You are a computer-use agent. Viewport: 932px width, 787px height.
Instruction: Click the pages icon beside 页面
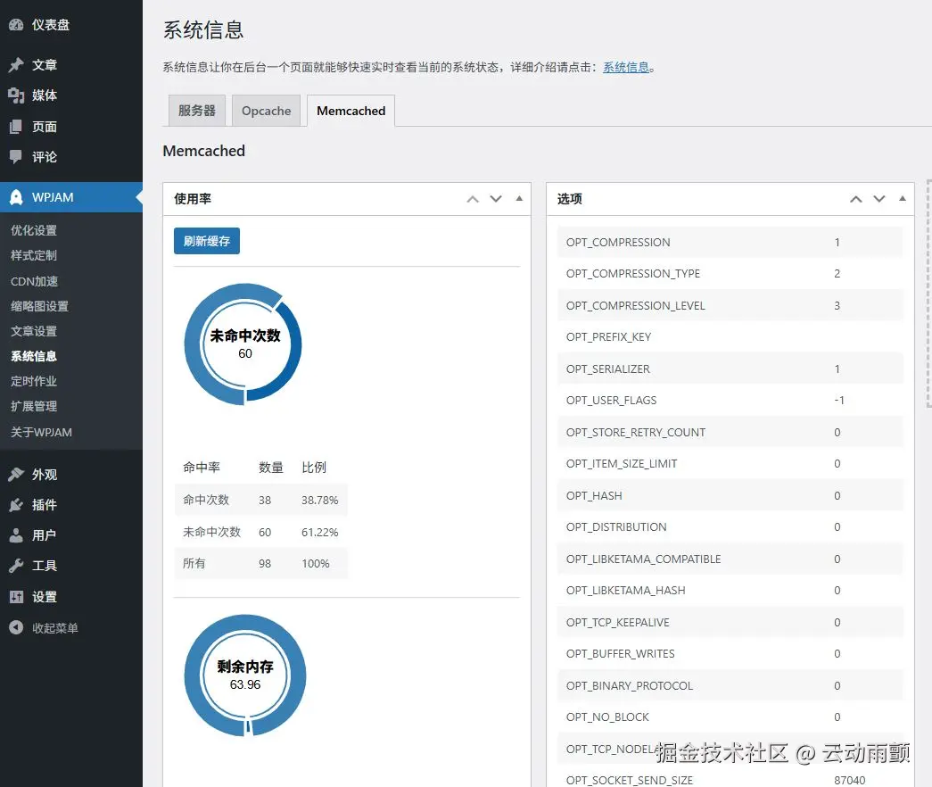coord(16,126)
